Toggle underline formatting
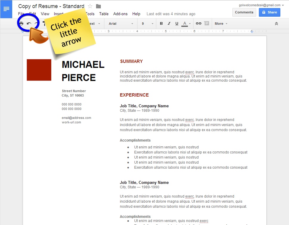The height and width of the screenshot is (225, 289). click(177, 24)
